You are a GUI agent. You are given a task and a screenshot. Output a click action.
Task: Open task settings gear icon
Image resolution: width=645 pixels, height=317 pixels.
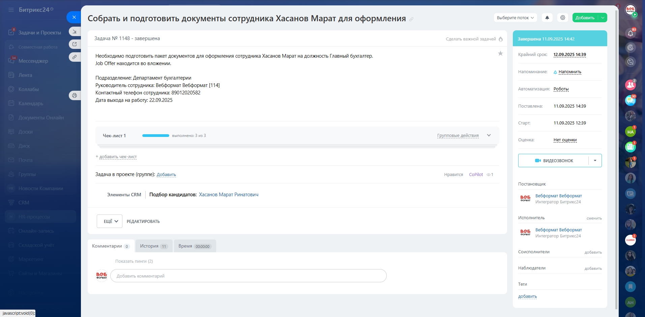pyautogui.click(x=562, y=18)
